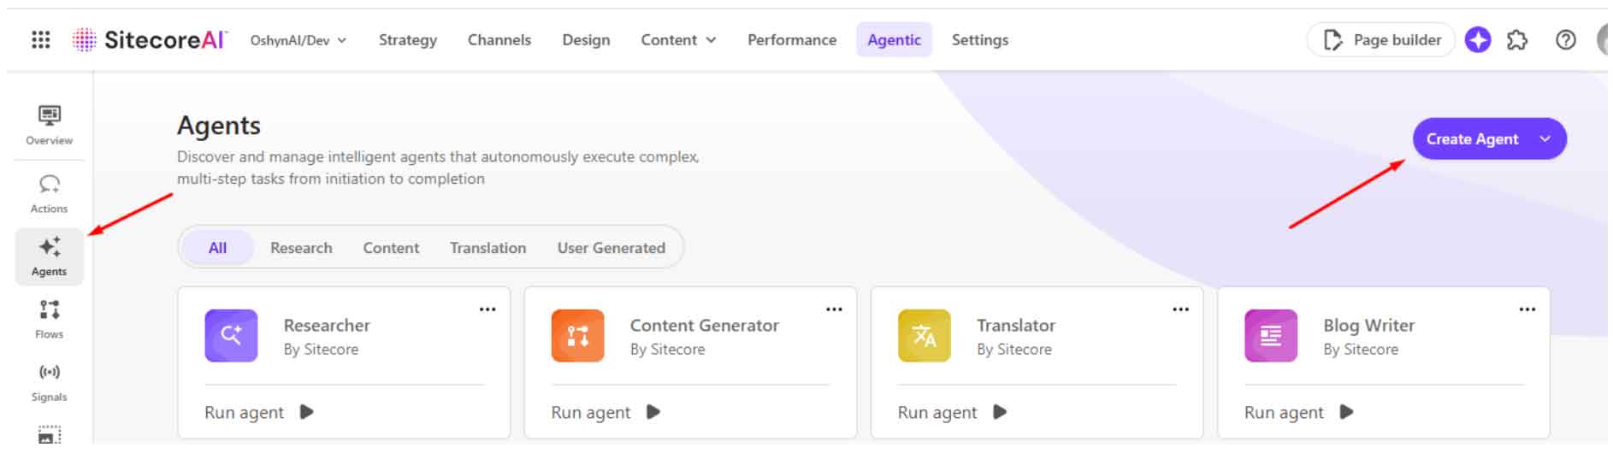
Task: Open the Performance menu item
Action: (792, 40)
